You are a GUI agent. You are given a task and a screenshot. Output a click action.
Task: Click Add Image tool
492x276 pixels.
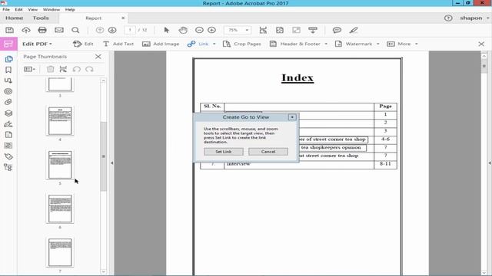[x=161, y=44]
